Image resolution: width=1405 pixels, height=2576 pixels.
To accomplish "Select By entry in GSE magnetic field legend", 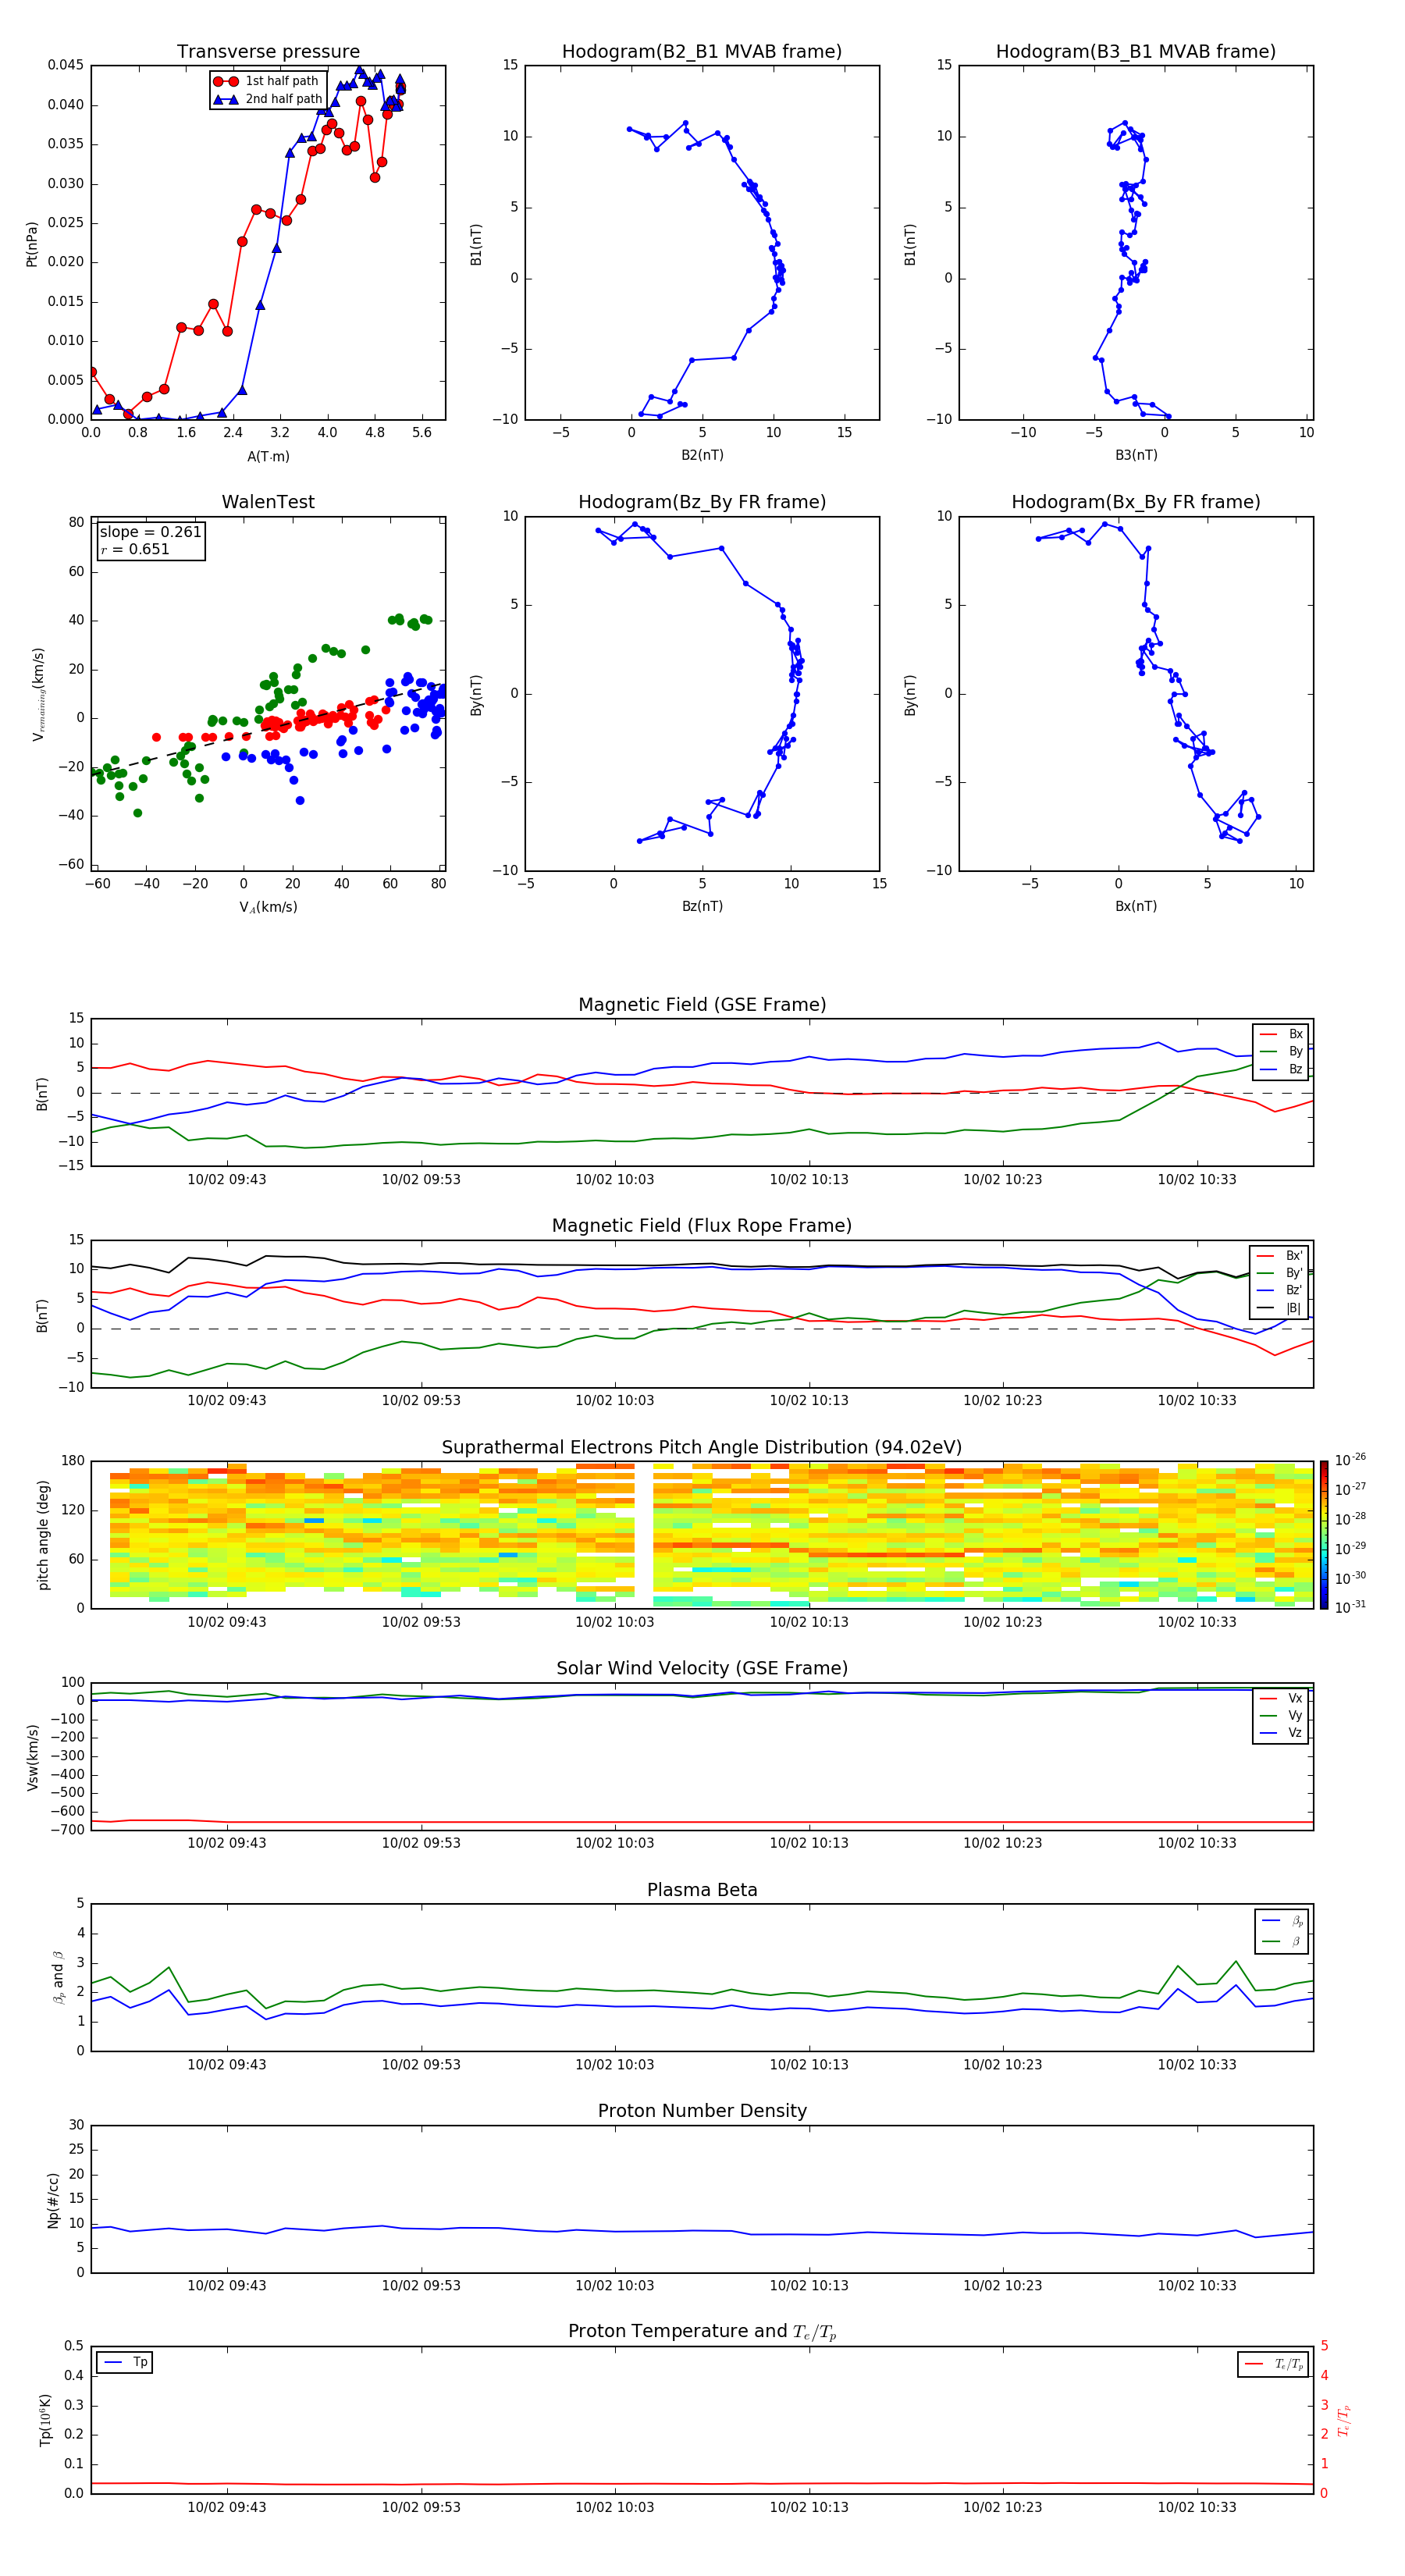I will click(x=1281, y=1052).
